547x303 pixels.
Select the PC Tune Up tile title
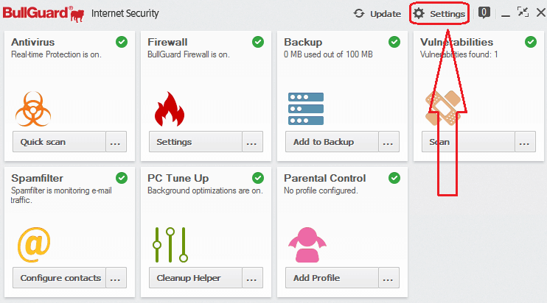(178, 178)
